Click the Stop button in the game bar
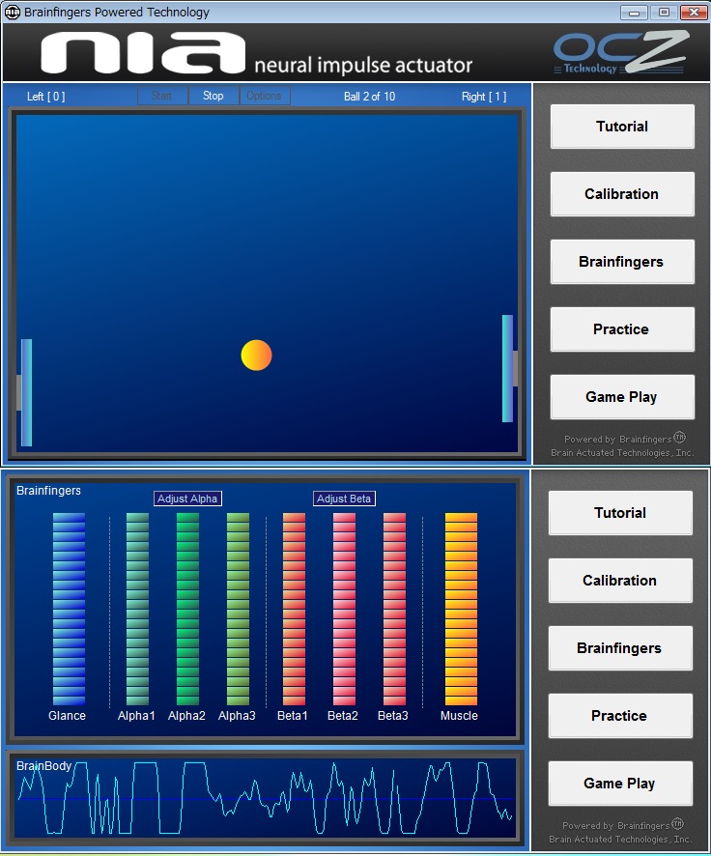Screen dimensions: 711x856 [213, 96]
